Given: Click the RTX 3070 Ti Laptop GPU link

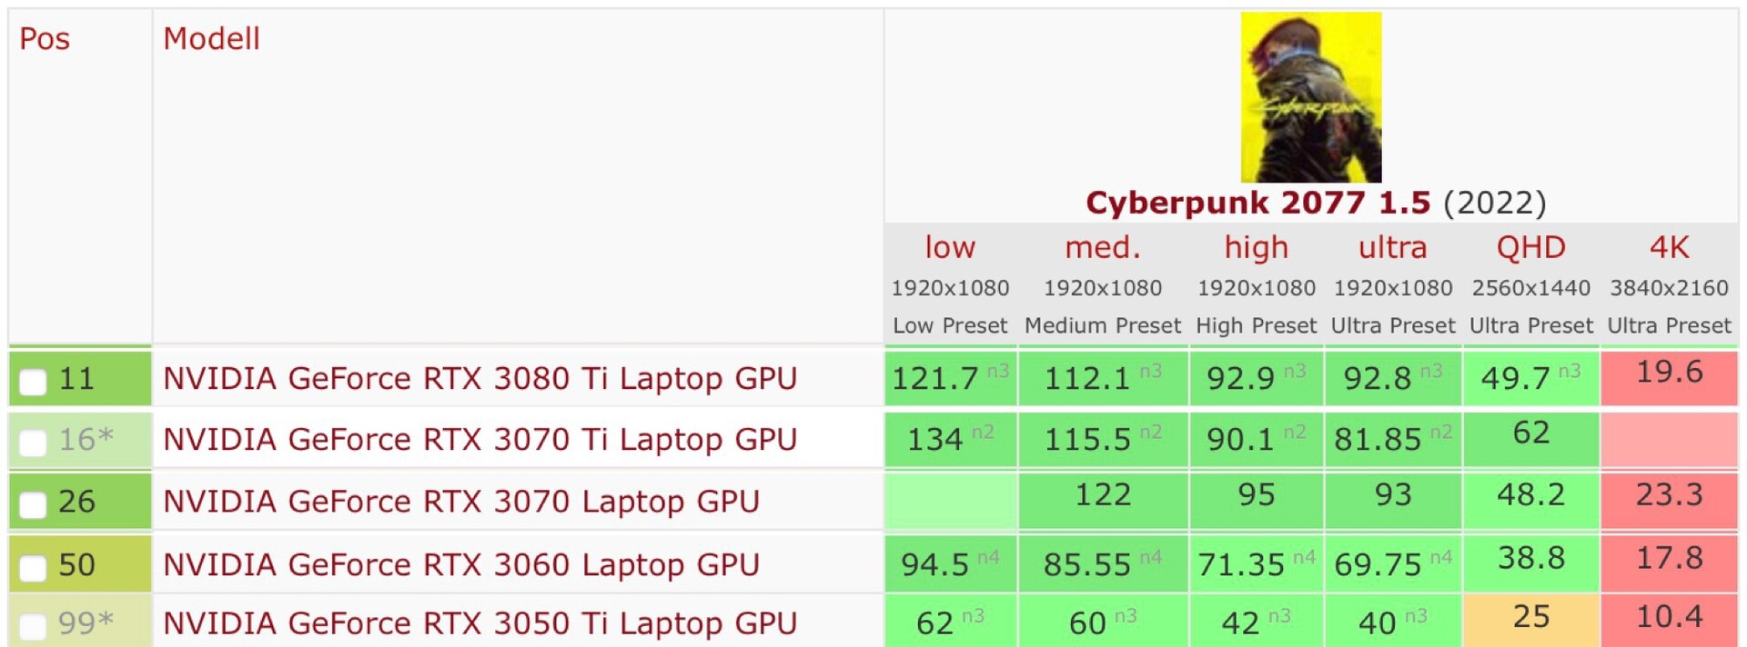Looking at the screenshot, I should point(480,440).
